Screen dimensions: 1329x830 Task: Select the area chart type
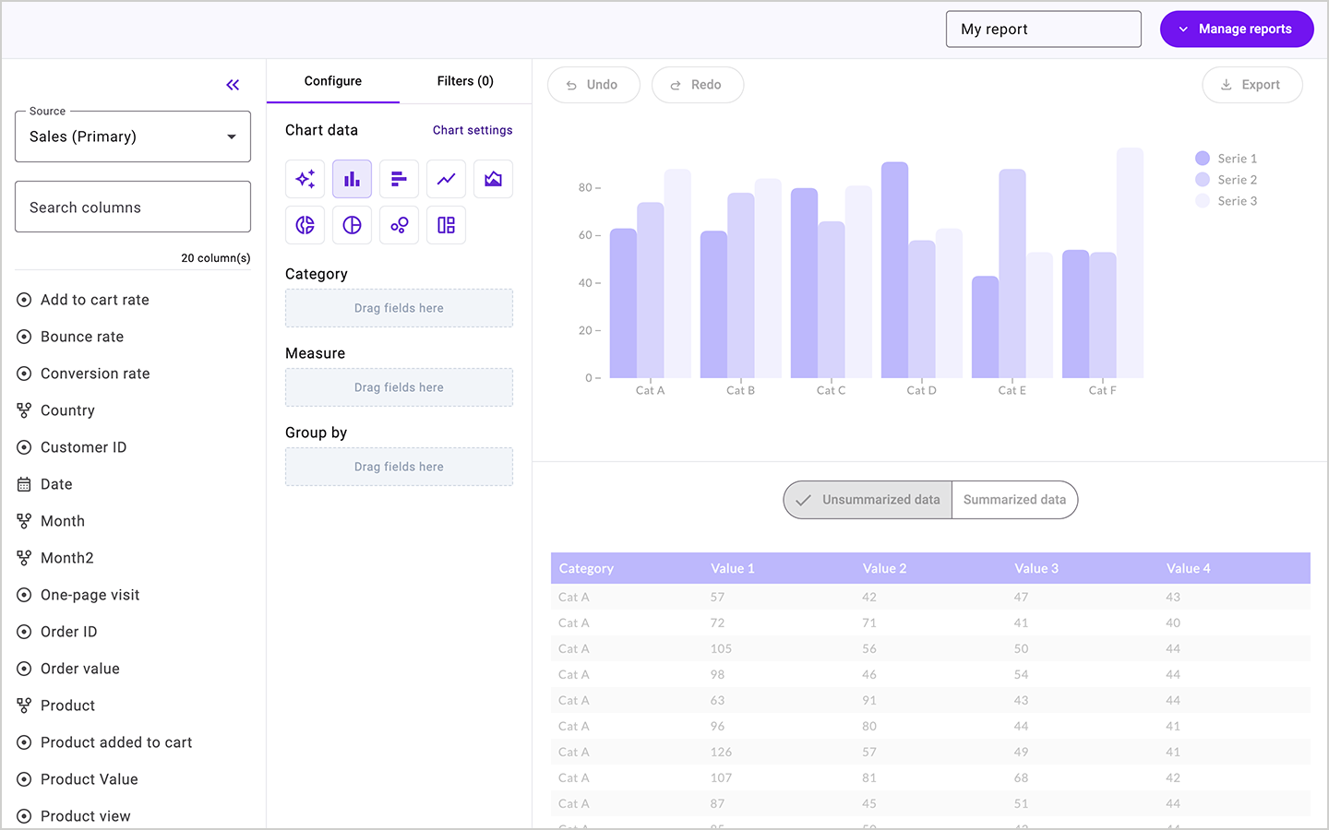tap(493, 178)
